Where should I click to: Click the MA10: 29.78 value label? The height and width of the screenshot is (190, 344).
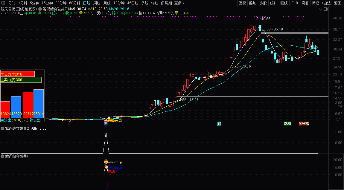click(x=98, y=9)
